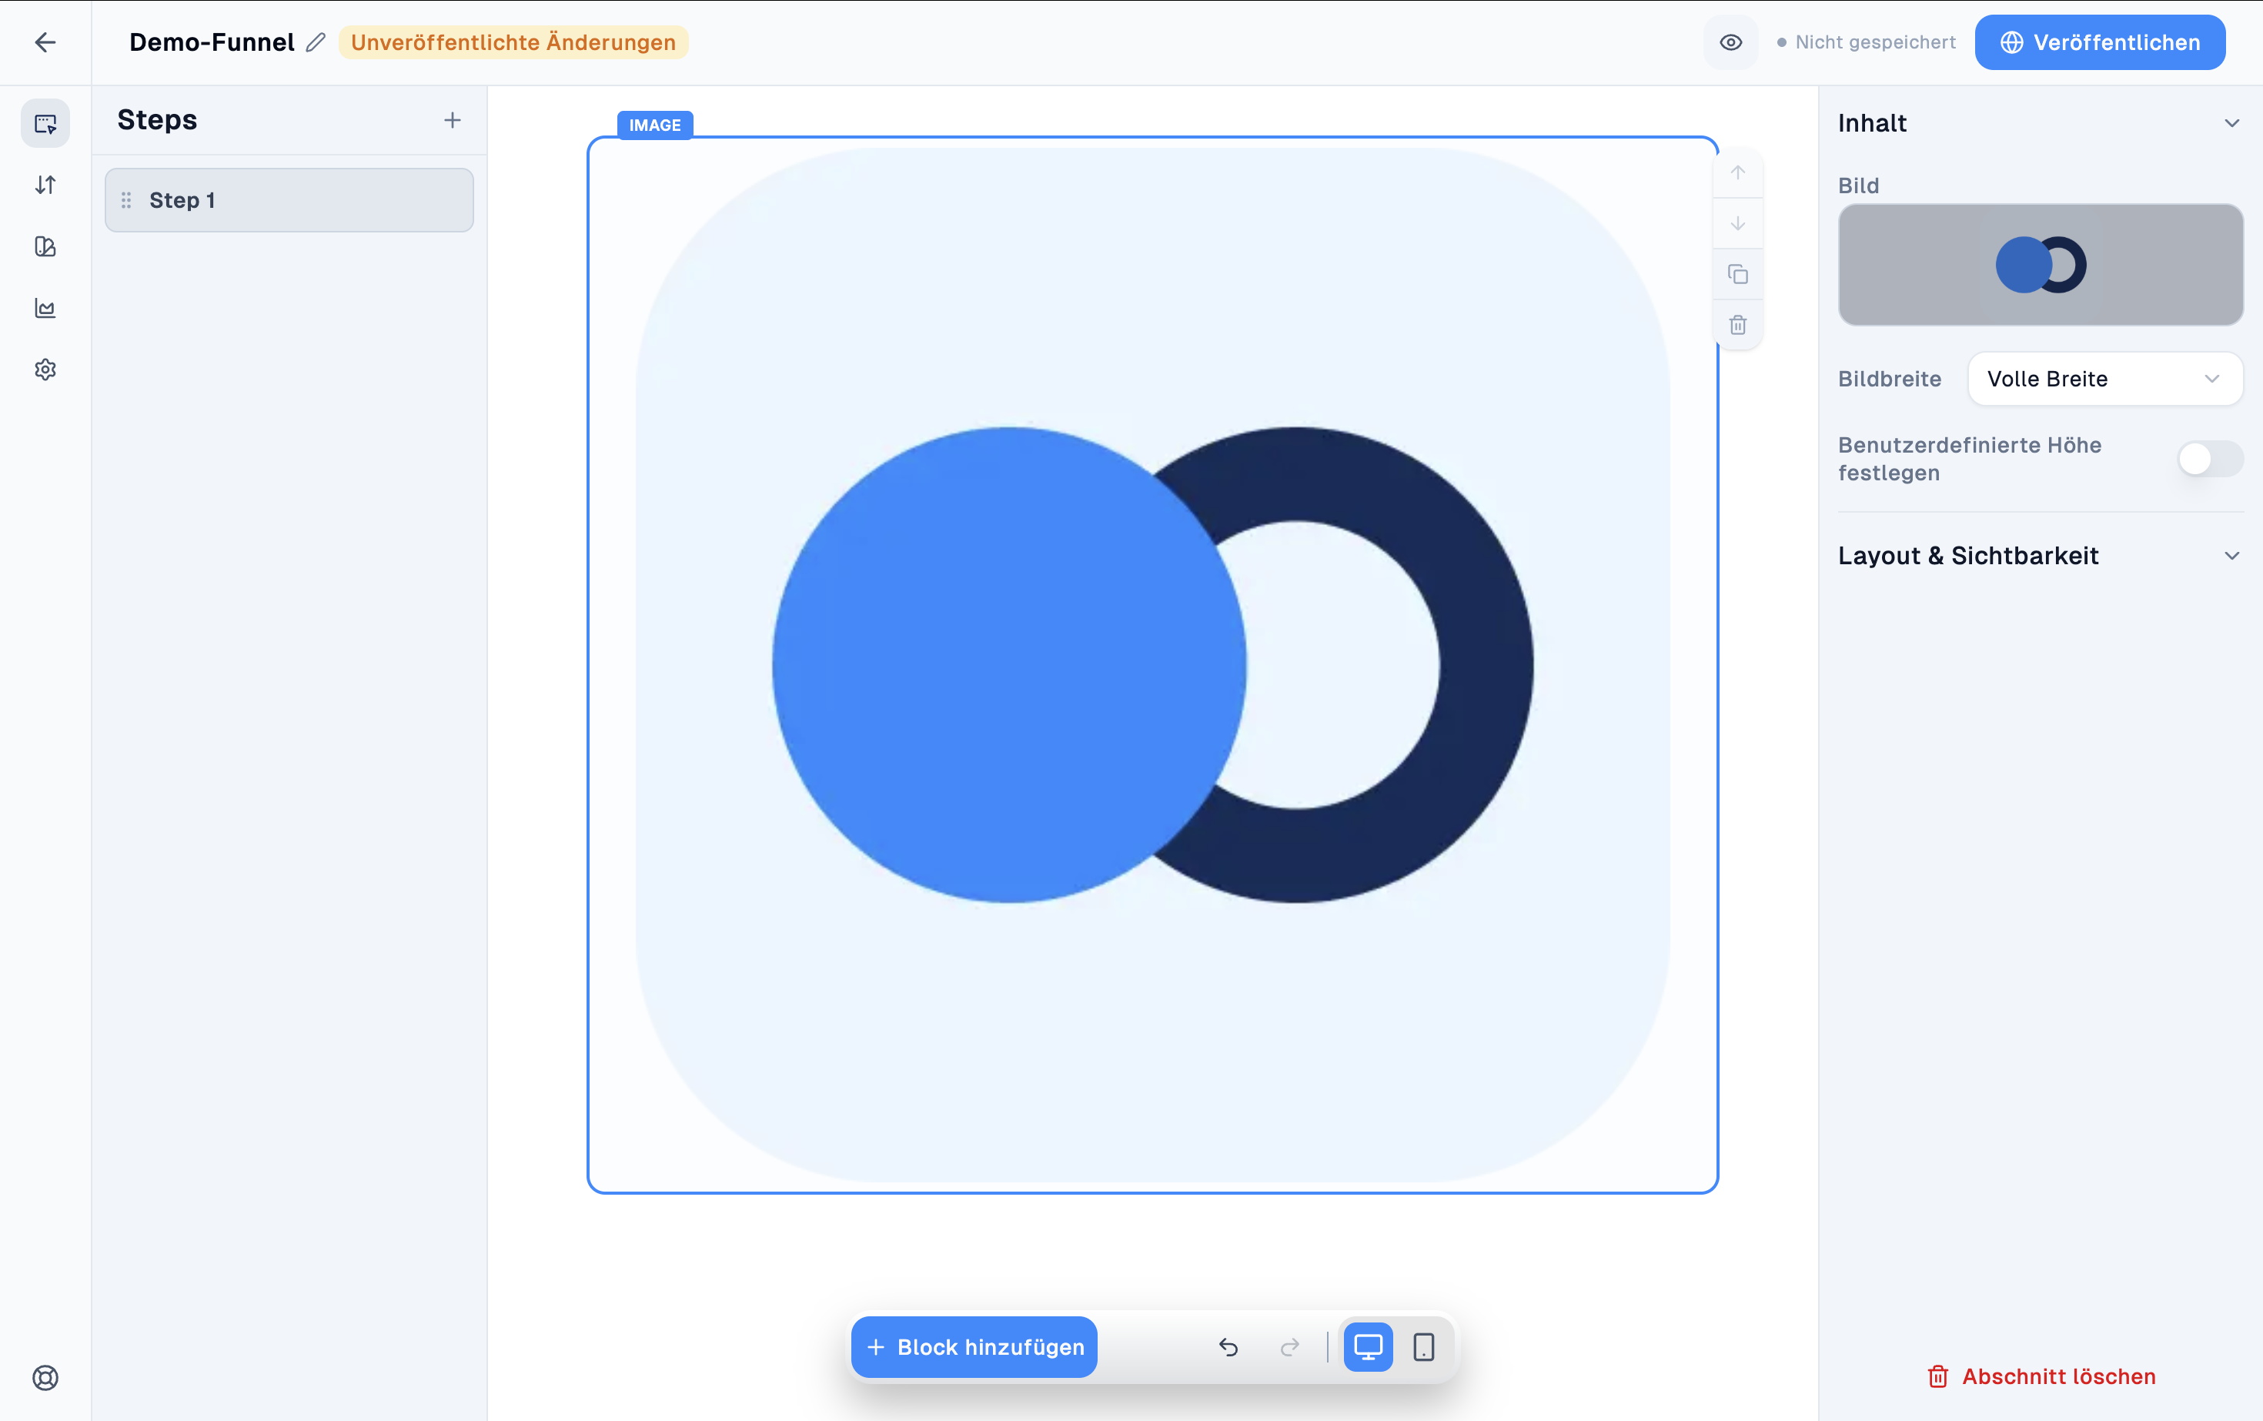
Task: Open the page builder sidebar icon
Action: pyautogui.click(x=45, y=123)
